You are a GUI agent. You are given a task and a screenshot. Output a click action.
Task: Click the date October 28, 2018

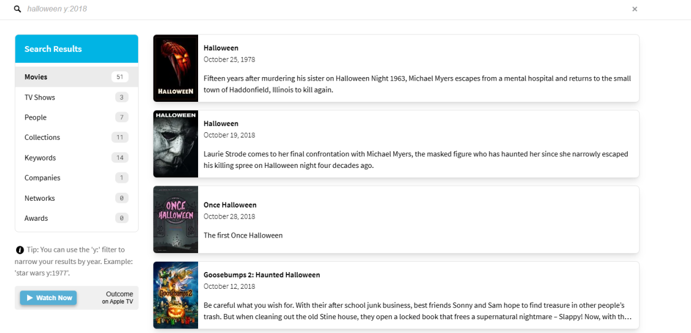(x=229, y=217)
